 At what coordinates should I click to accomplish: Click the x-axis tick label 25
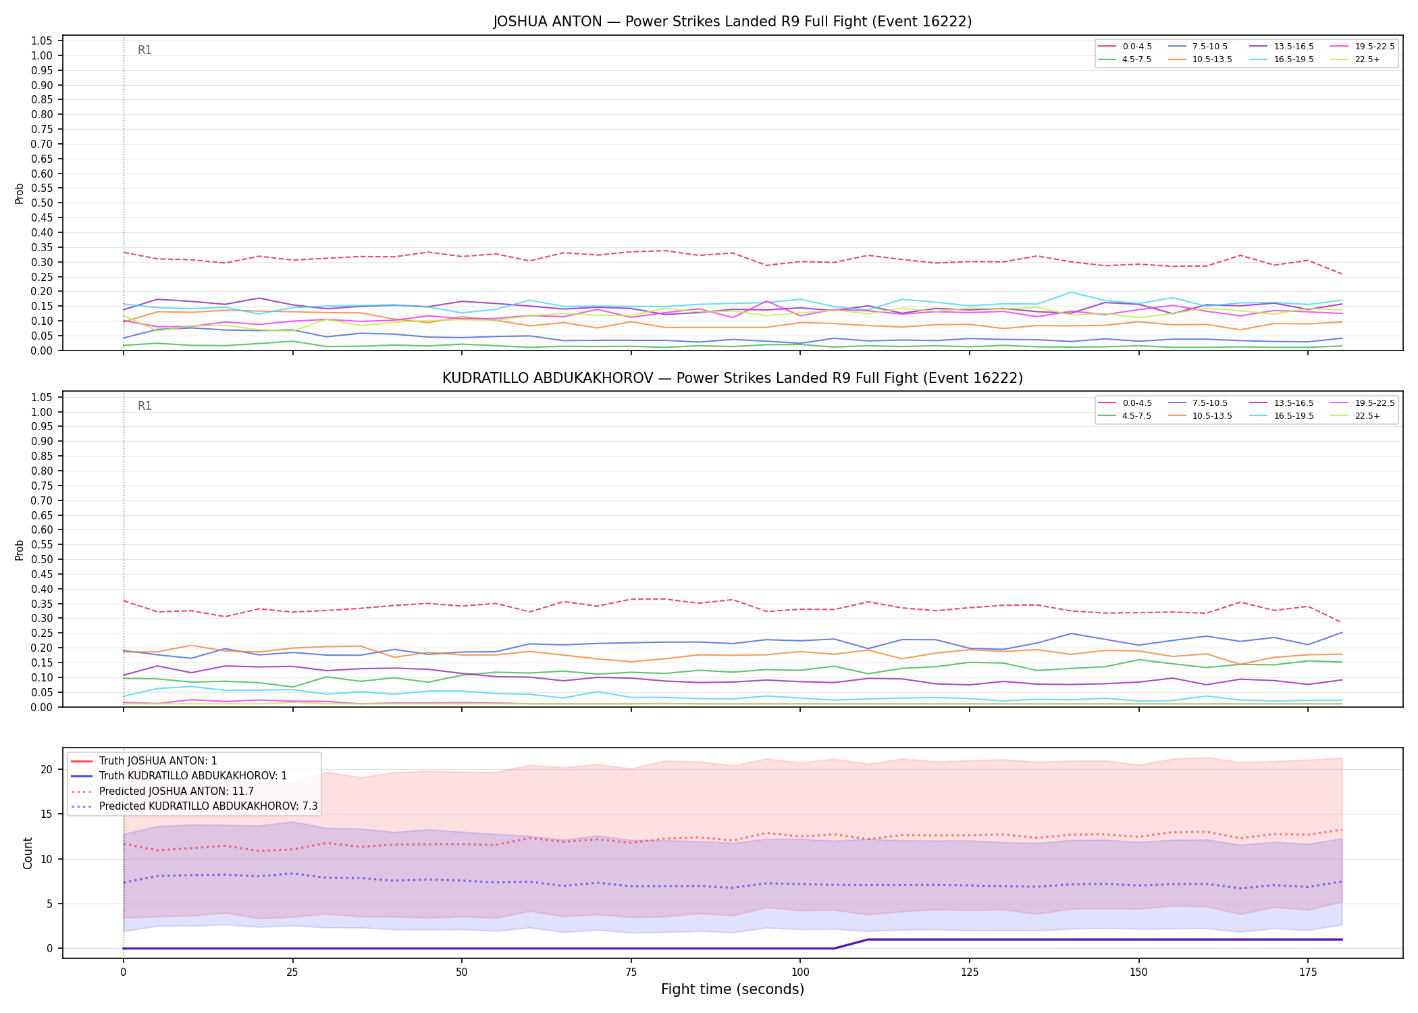point(292,972)
